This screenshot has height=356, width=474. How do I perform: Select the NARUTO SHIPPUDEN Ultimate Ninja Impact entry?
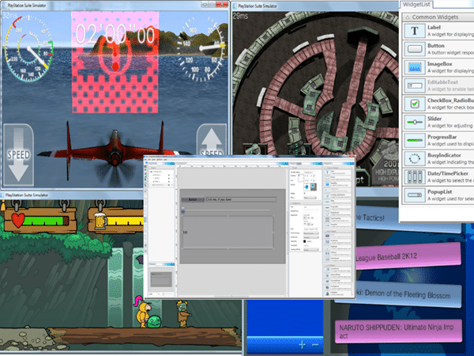398,331
